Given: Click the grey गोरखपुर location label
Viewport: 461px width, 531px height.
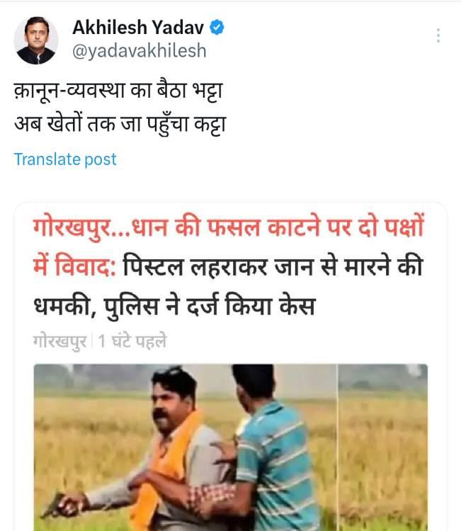Looking at the screenshot, I should click(59, 341).
